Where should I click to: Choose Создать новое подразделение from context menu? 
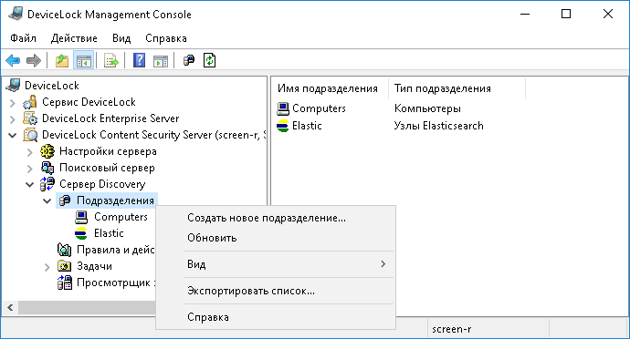point(267,218)
